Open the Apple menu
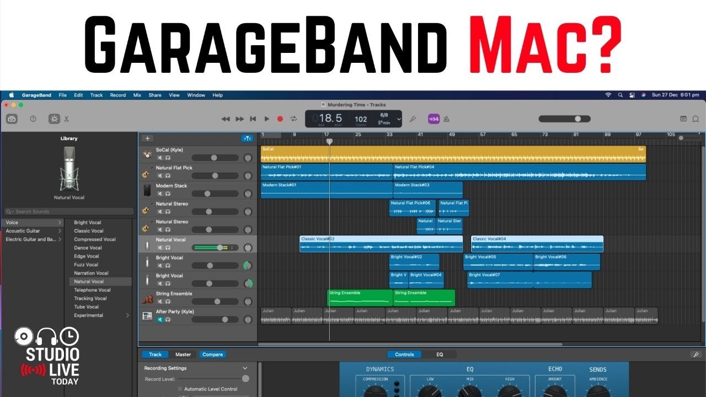This screenshot has height=397, width=706. [x=11, y=95]
